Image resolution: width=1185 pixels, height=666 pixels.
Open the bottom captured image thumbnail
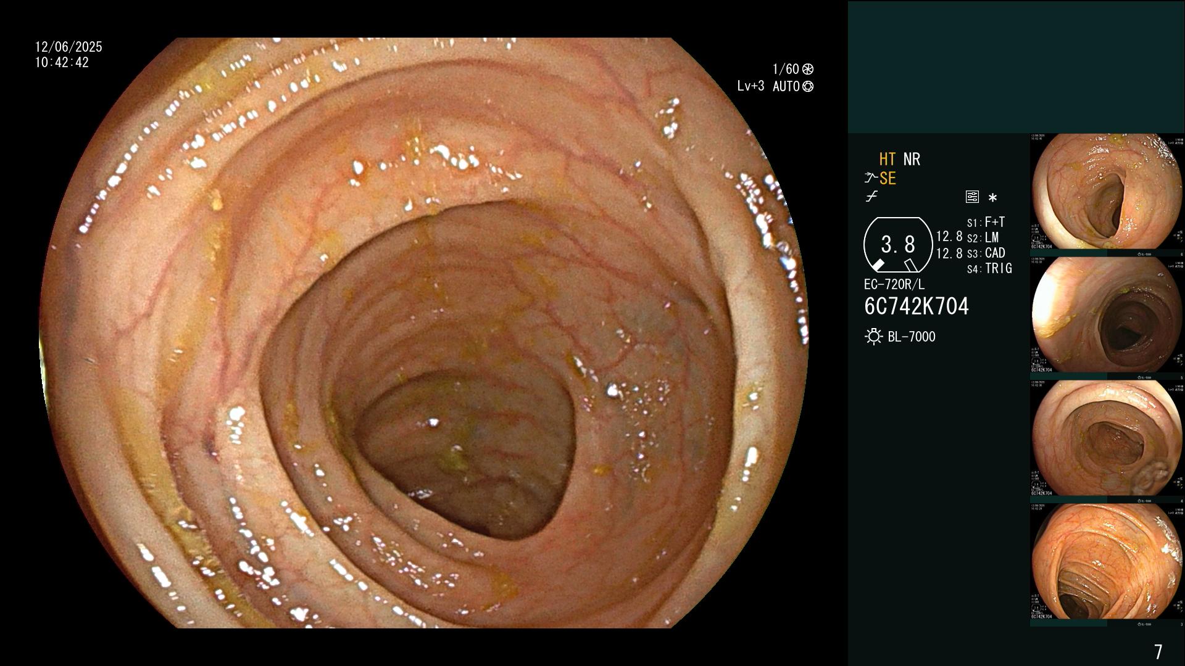click(1107, 562)
